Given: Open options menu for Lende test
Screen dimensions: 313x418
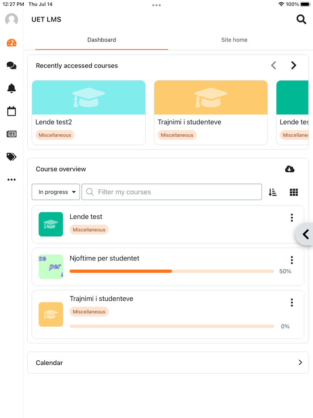Looking at the screenshot, I should click(292, 218).
